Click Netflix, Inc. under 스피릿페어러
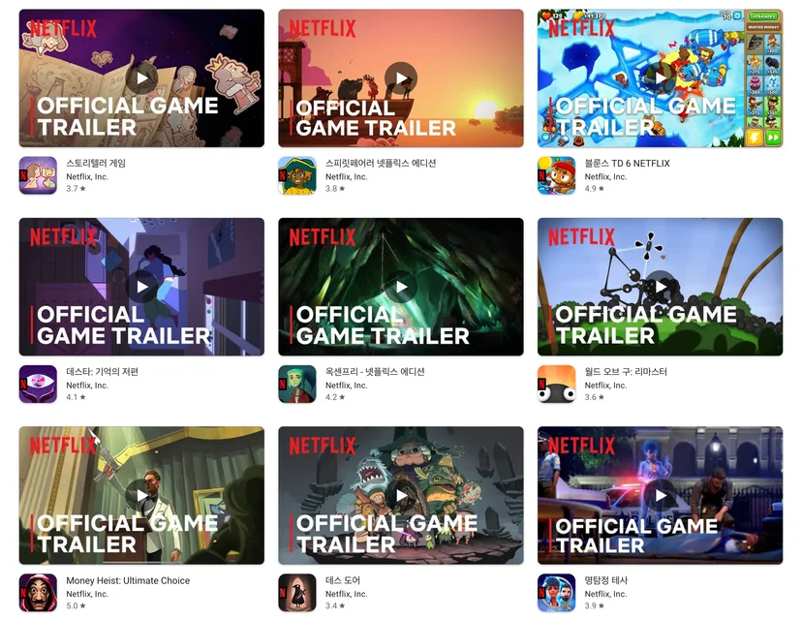 click(346, 177)
